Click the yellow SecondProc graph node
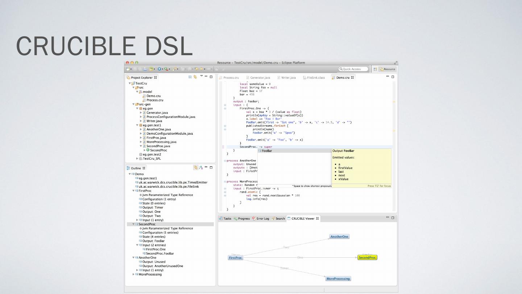The width and height of the screenshot is (522, 294). [x=367, y=258]
